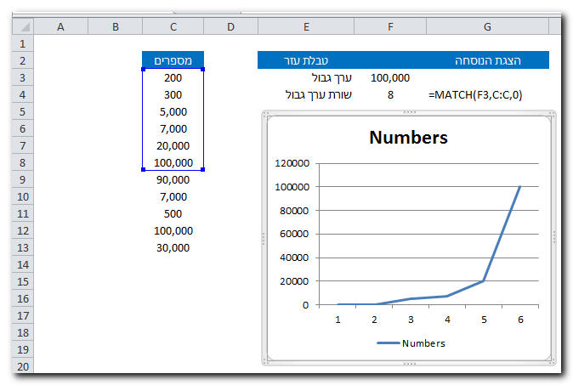This screenshot has height=385, width=573.
Task: Click the cell with value 90,000
Action: coord(173,179)
